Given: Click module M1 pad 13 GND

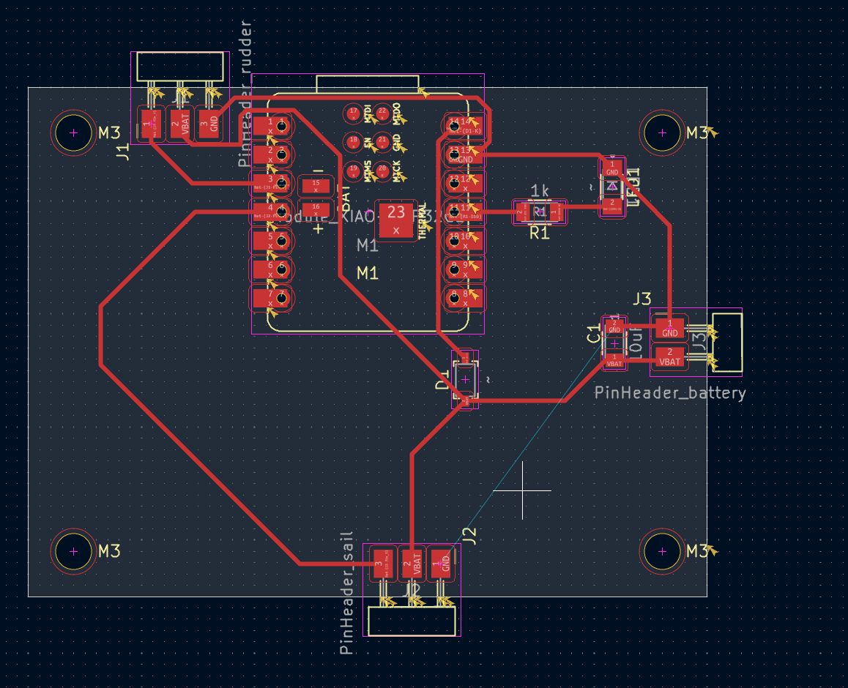Looking at the screenshot, I should pyautogui.click(x=464, y=154).
